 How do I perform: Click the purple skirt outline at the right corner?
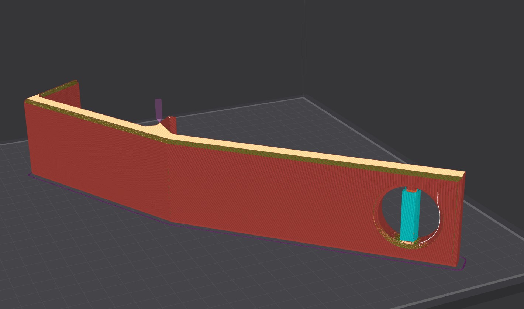click(464, 263)
